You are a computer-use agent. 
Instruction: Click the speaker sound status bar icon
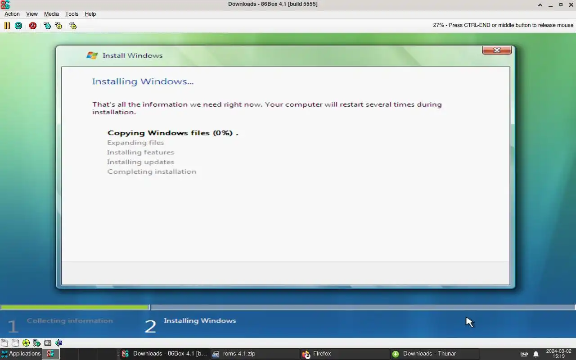tap(58, 343)
